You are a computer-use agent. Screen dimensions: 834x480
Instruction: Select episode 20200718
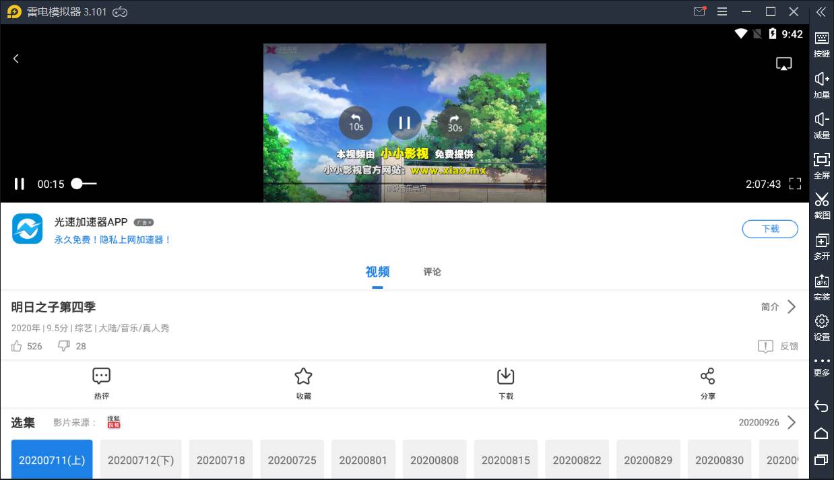tap(221, 460)
